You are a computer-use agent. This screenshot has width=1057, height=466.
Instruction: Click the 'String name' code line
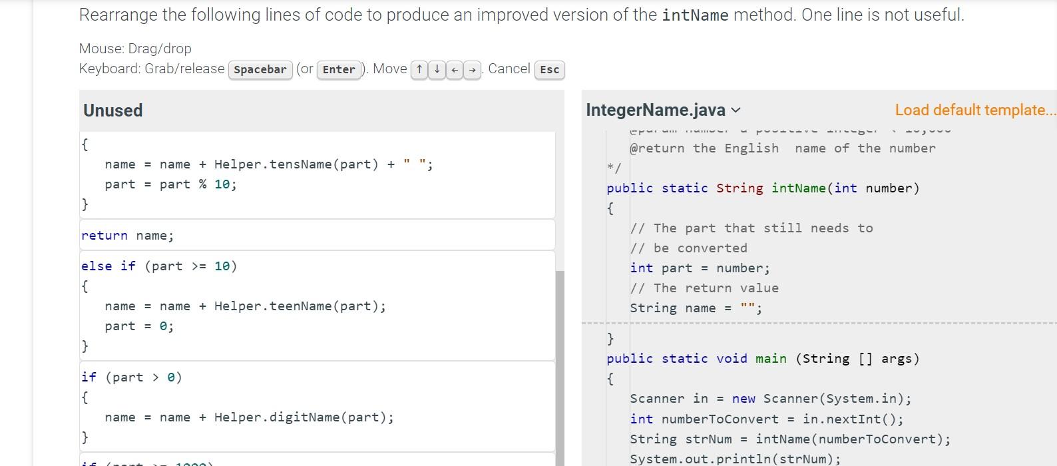[x=696, y=308]
